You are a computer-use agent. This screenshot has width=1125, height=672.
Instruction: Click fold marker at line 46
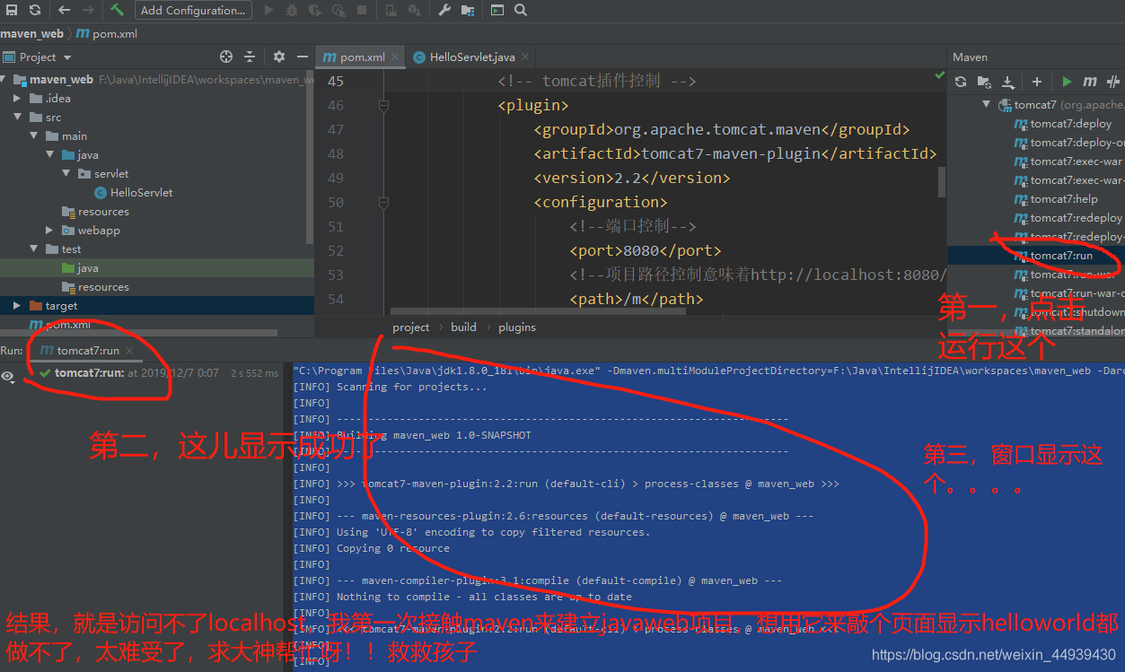click(383, 105)
